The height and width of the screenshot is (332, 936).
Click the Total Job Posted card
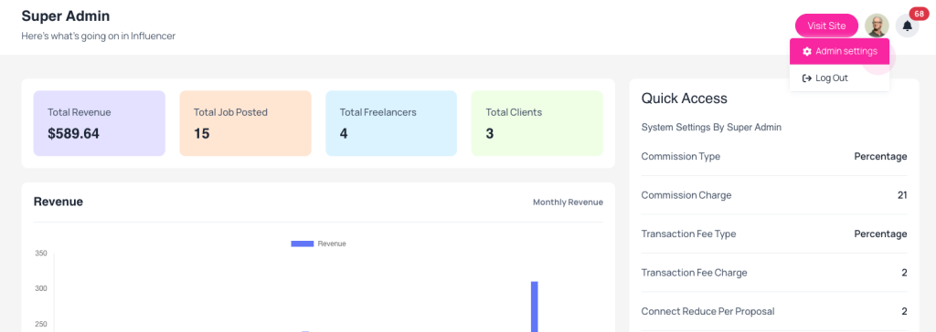[x=245, y=123]
